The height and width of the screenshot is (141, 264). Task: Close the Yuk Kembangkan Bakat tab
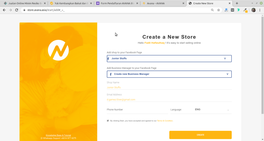click(x=91, y=3)
